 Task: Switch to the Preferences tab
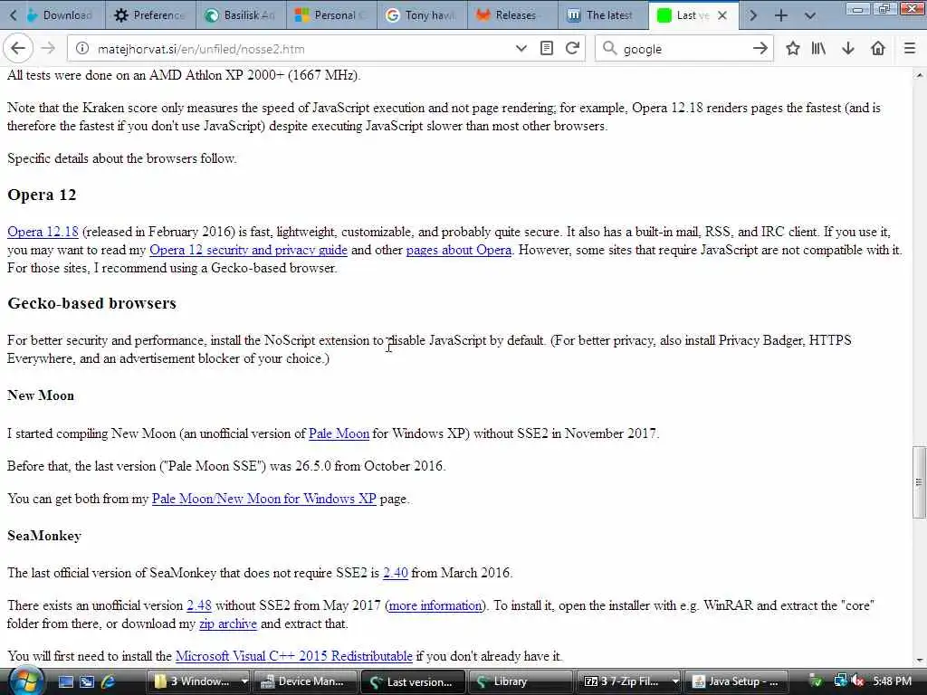pos(151,15)
